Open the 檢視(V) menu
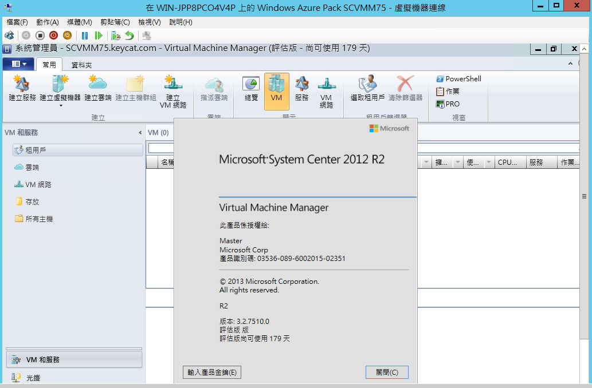592x388 pixels. pyautogui.click(x=149, y=22)
